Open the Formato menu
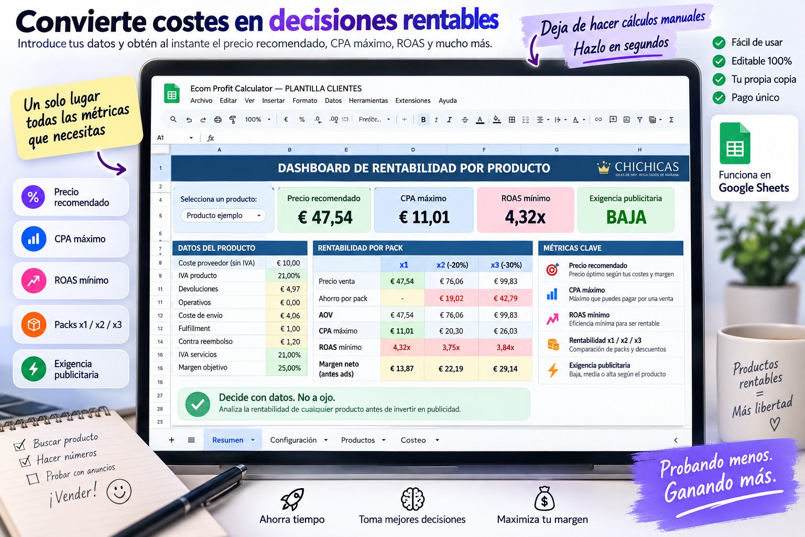The image size is (805, 537). tap(305, 101)
